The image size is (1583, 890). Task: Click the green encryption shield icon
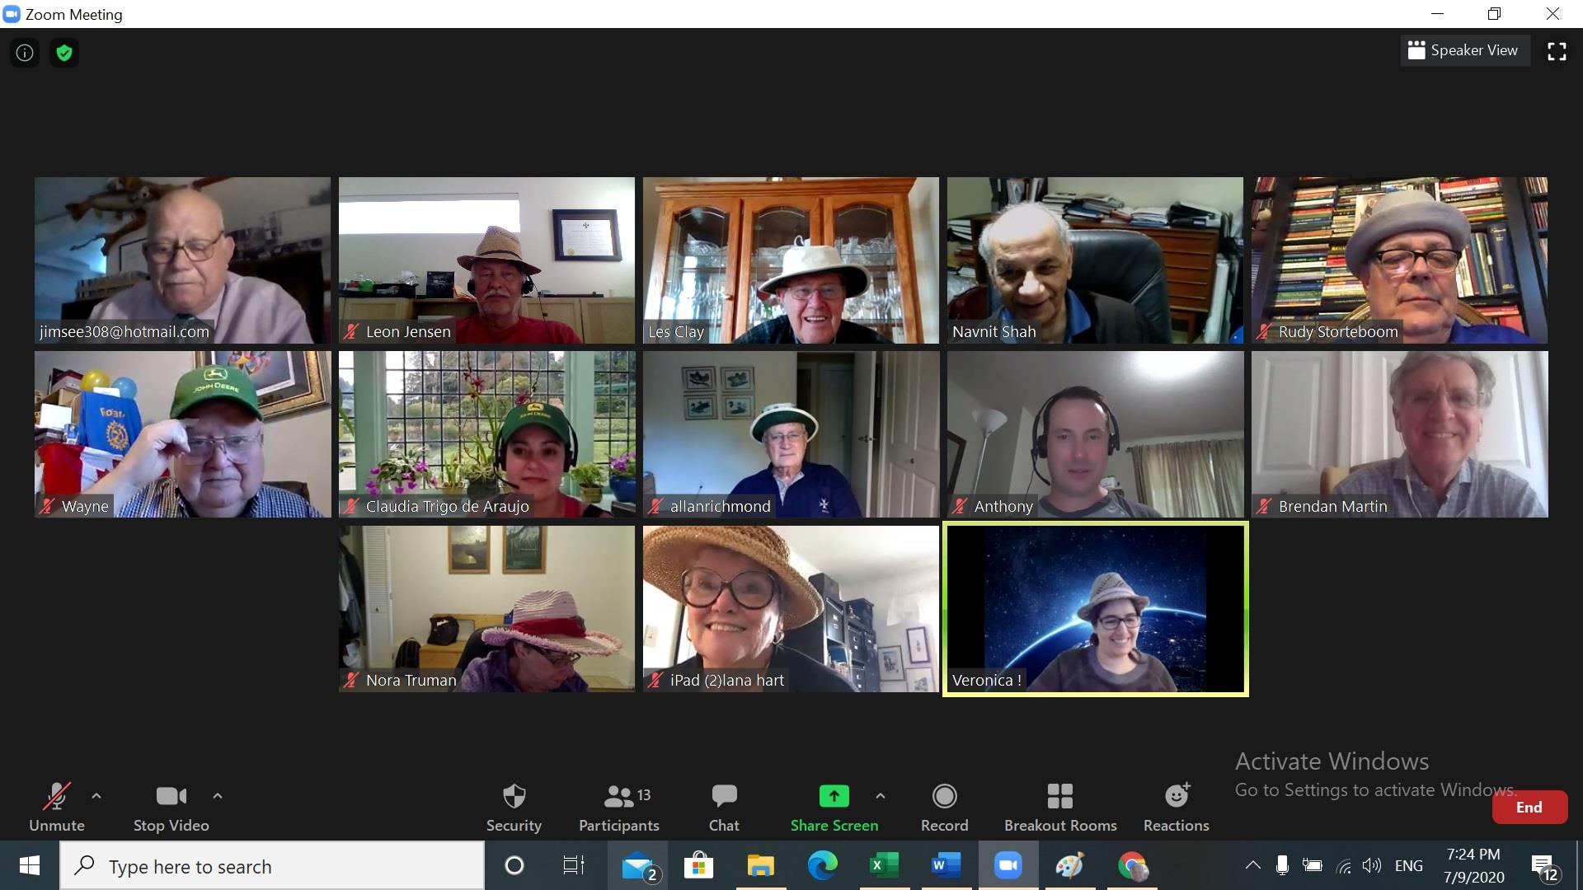point(64,53)
